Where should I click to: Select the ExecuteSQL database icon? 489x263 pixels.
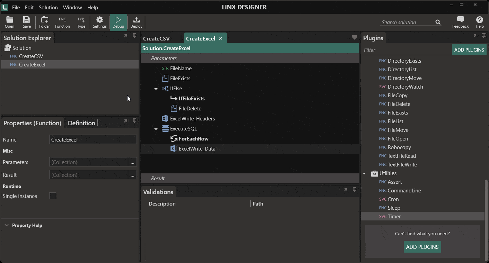point(165,128)
